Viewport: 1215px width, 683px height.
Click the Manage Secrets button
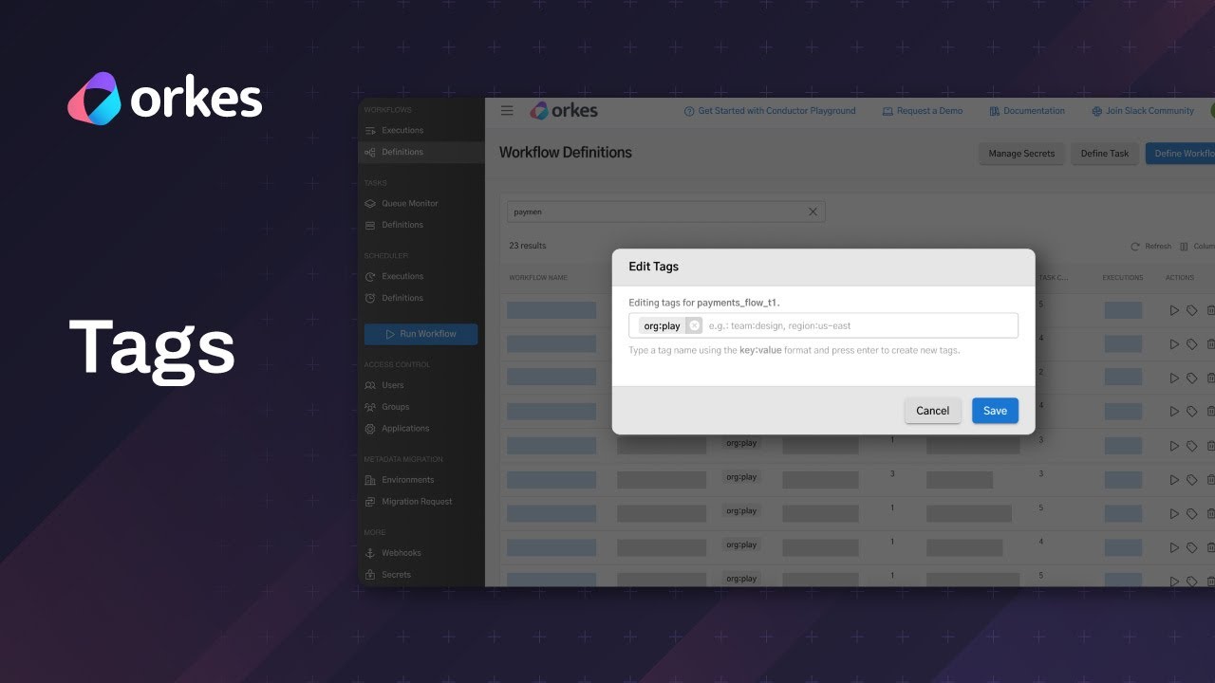coord(1021,154)
